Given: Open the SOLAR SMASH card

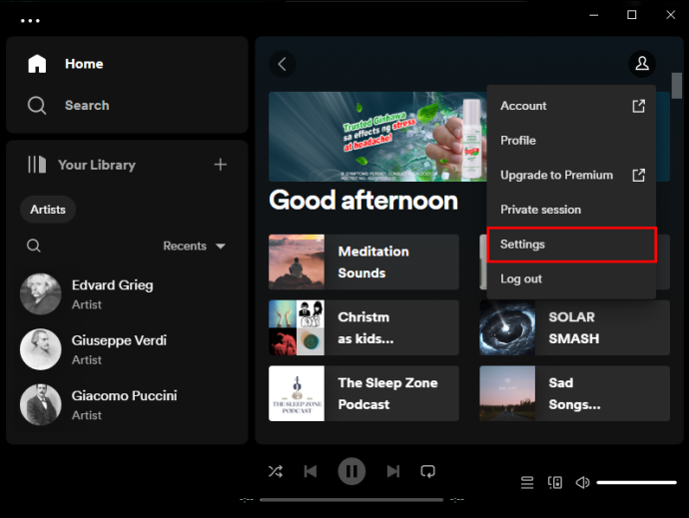Looking at the screenshot, I should pos(575,327).
